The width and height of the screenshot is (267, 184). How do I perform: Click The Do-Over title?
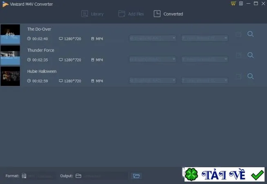tap(39, 29)
